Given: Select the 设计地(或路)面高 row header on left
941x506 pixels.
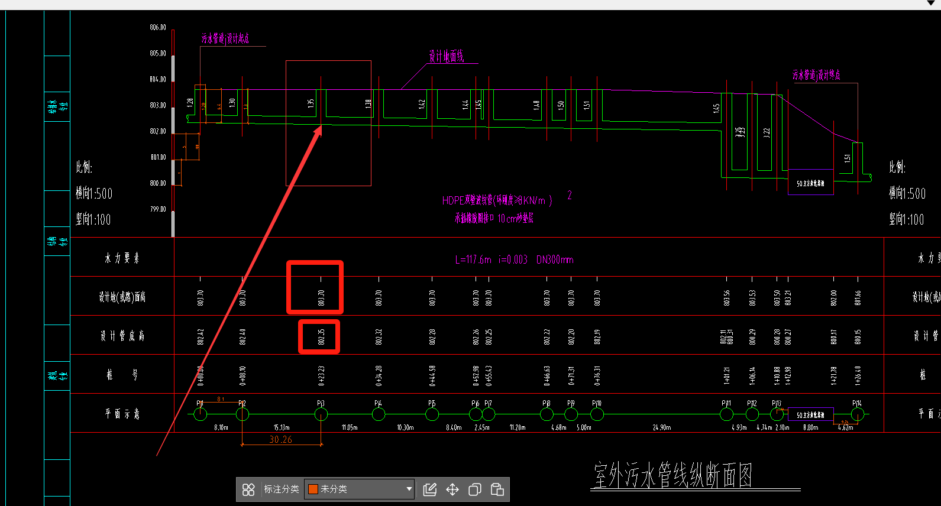Looking at the screenshot, I should click(x=122, y=297).
